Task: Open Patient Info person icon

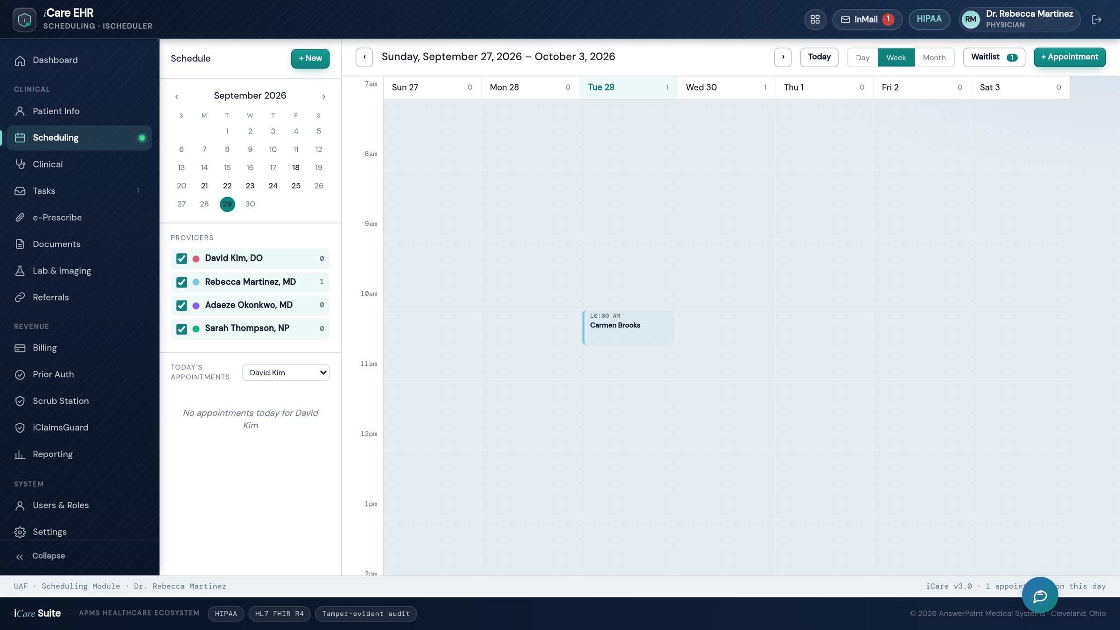Action: click(x=20, y=111)
